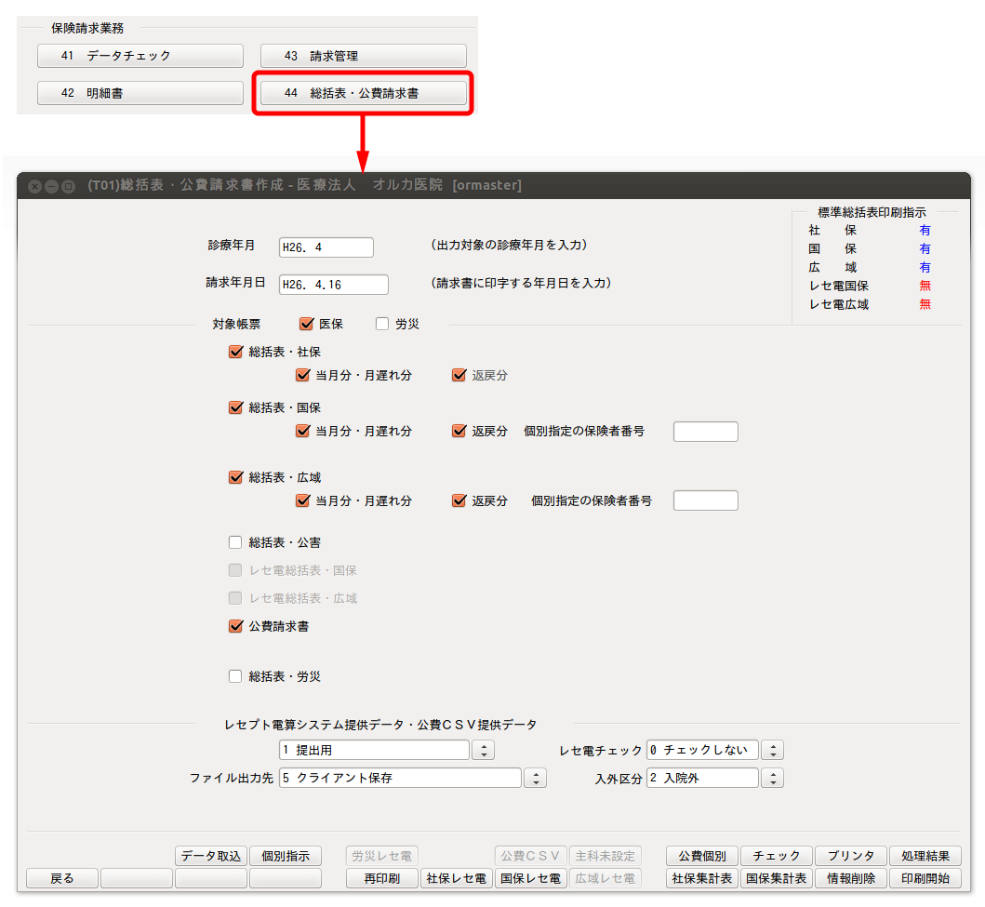Open 入外区分 dropdown arrows
985x907 pixels.
[x=773, y=779]
